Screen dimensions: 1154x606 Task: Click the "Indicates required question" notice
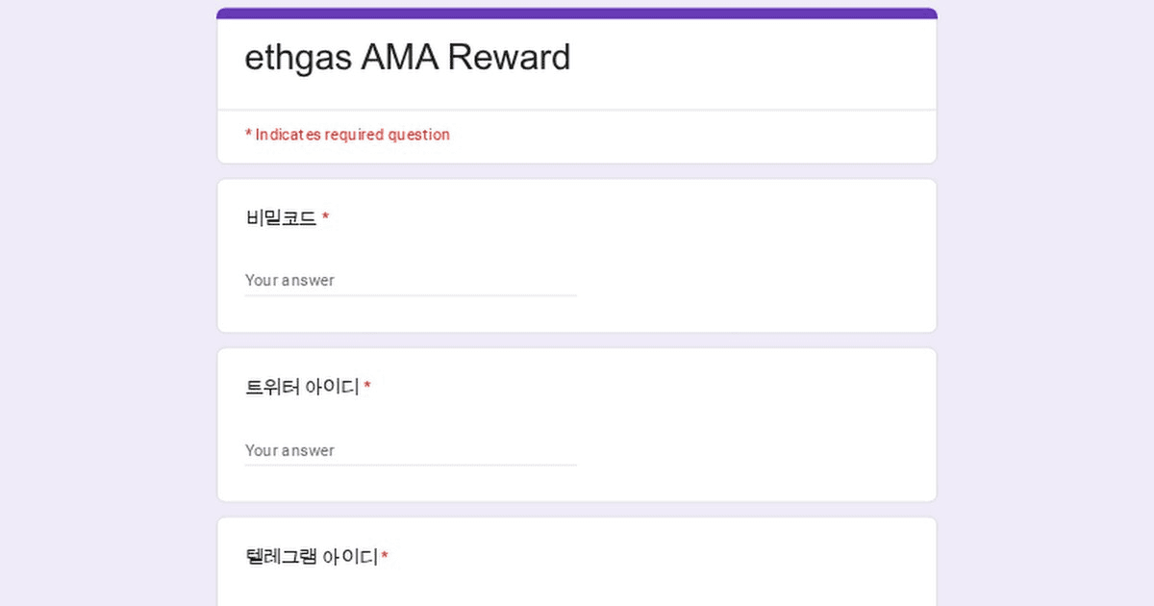[352, 136]
